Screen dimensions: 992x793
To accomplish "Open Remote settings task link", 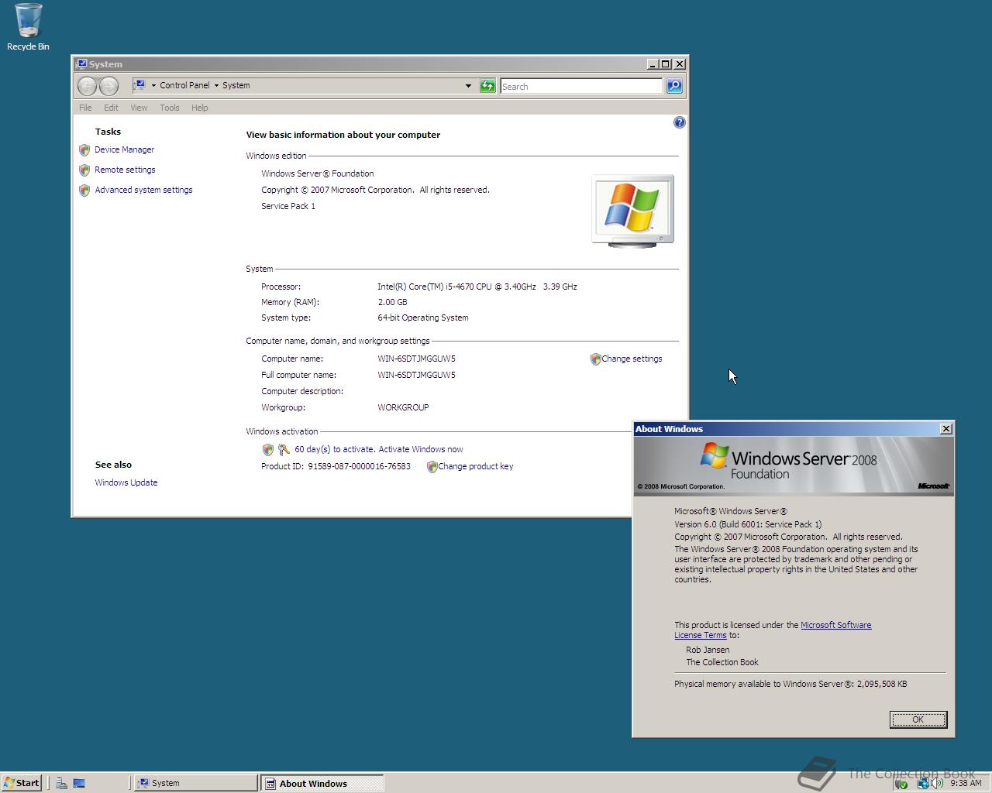I will pos(125,170).
